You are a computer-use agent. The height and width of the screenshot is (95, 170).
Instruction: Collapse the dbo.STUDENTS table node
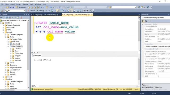8,46
